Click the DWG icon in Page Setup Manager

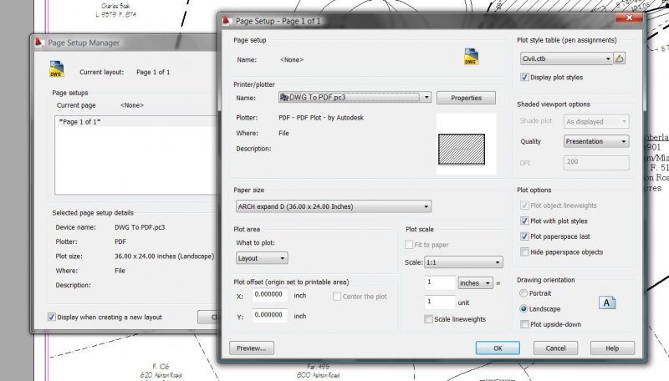tap(56, 69)
